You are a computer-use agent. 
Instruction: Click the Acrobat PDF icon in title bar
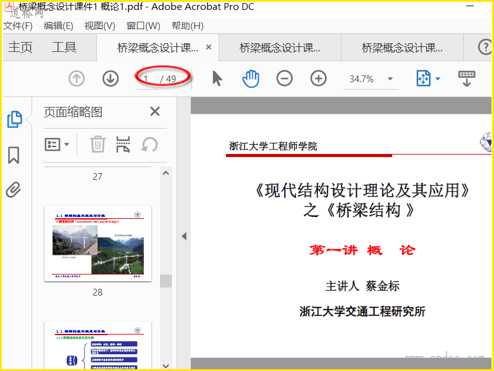pyautogui.click(x=9, y=6)
